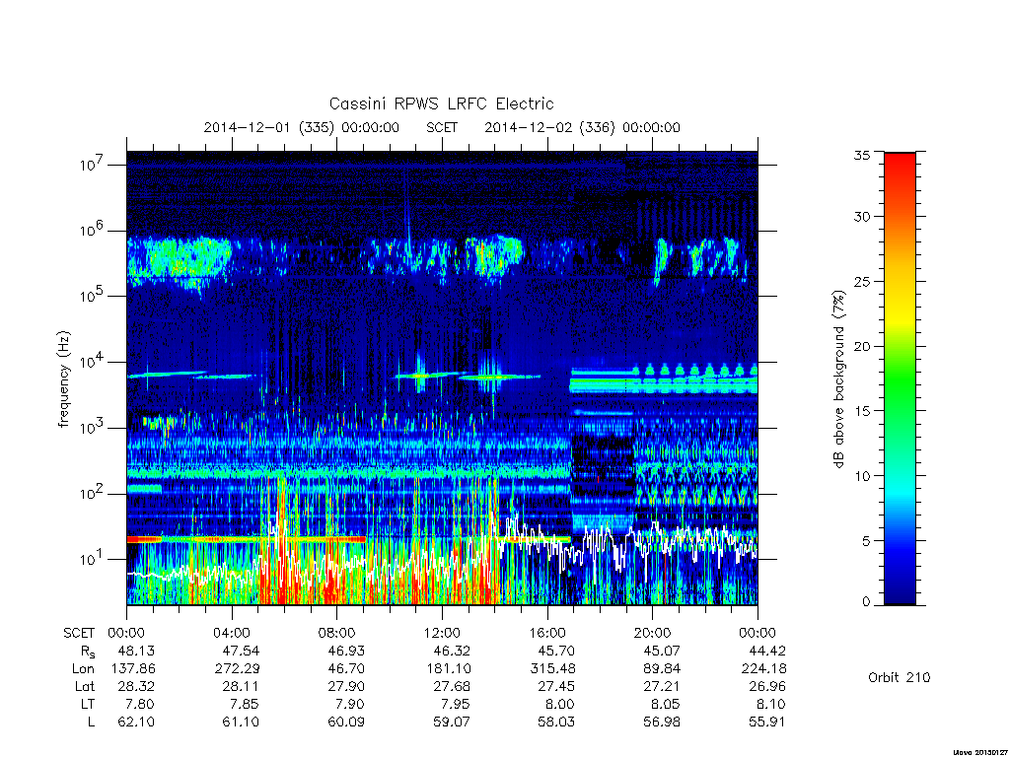Screen dimensions: 1010x757
Task: Click the 'frequency (Hz)' axis label
Action: (63, 379)
